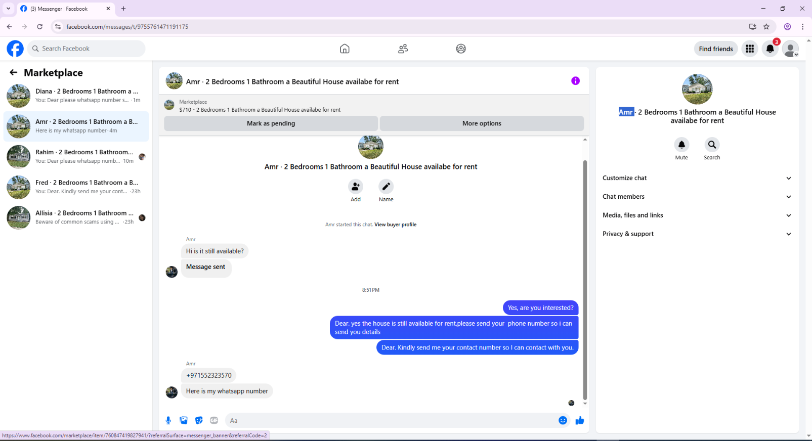Reload the page with the browser refresh icon
This screenshot has width=812, height=441.
pyautogui.click(x=40, y=27)
